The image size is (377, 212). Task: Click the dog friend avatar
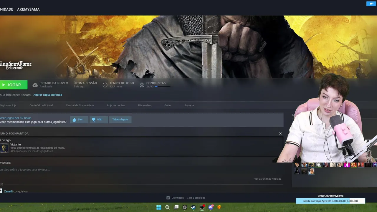pos(311,171)
